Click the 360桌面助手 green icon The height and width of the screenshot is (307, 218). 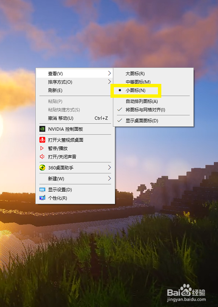tap(42, 168)
